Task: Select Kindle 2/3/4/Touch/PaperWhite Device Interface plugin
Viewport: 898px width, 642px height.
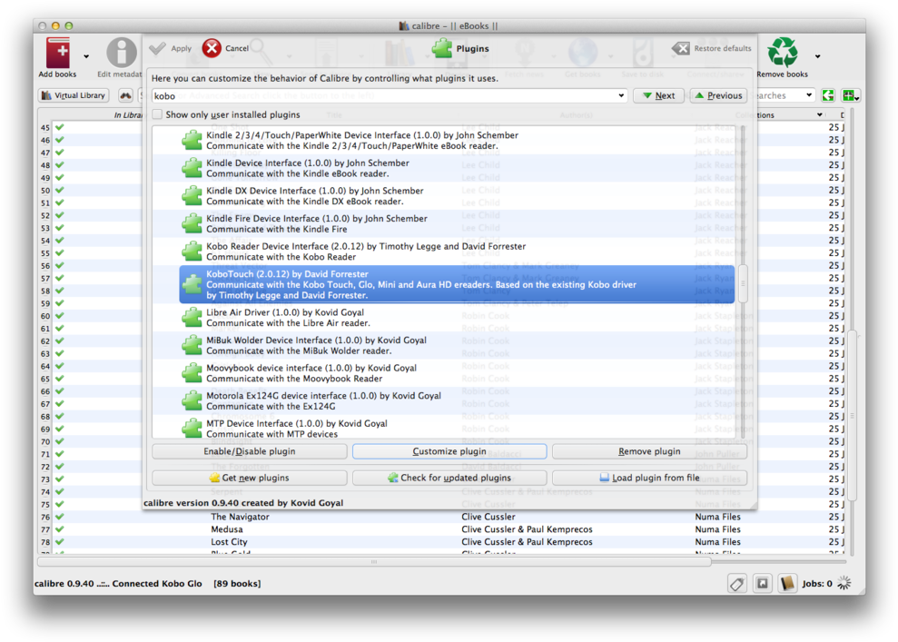Action: click(x=457, y=141)
